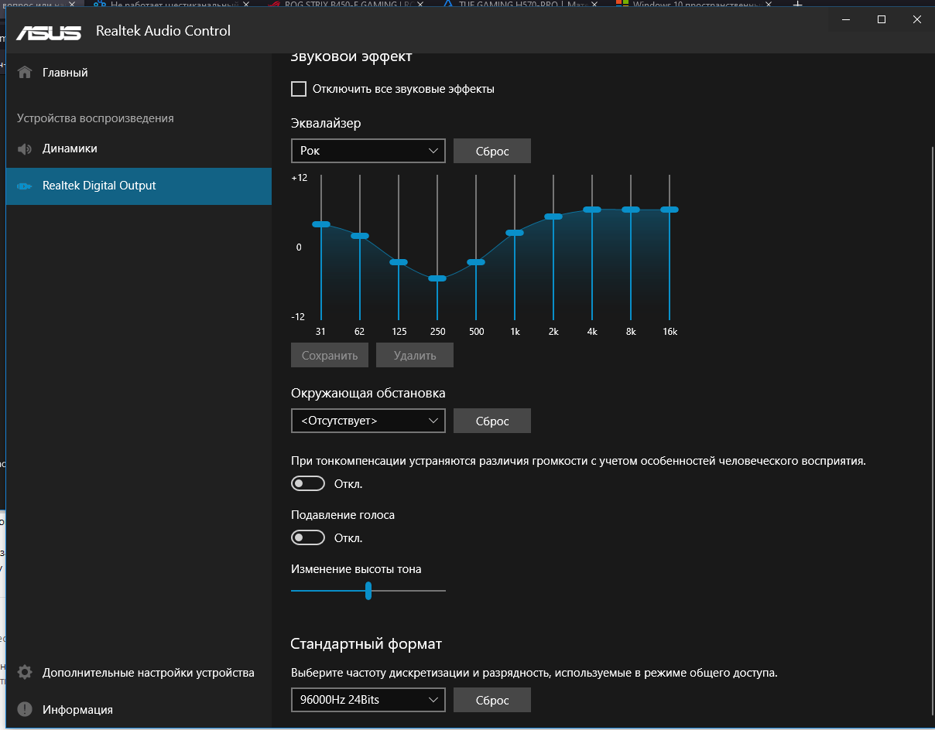
Task: Close the Realtek Audio Control window
Action: click(x=916, y=20)
